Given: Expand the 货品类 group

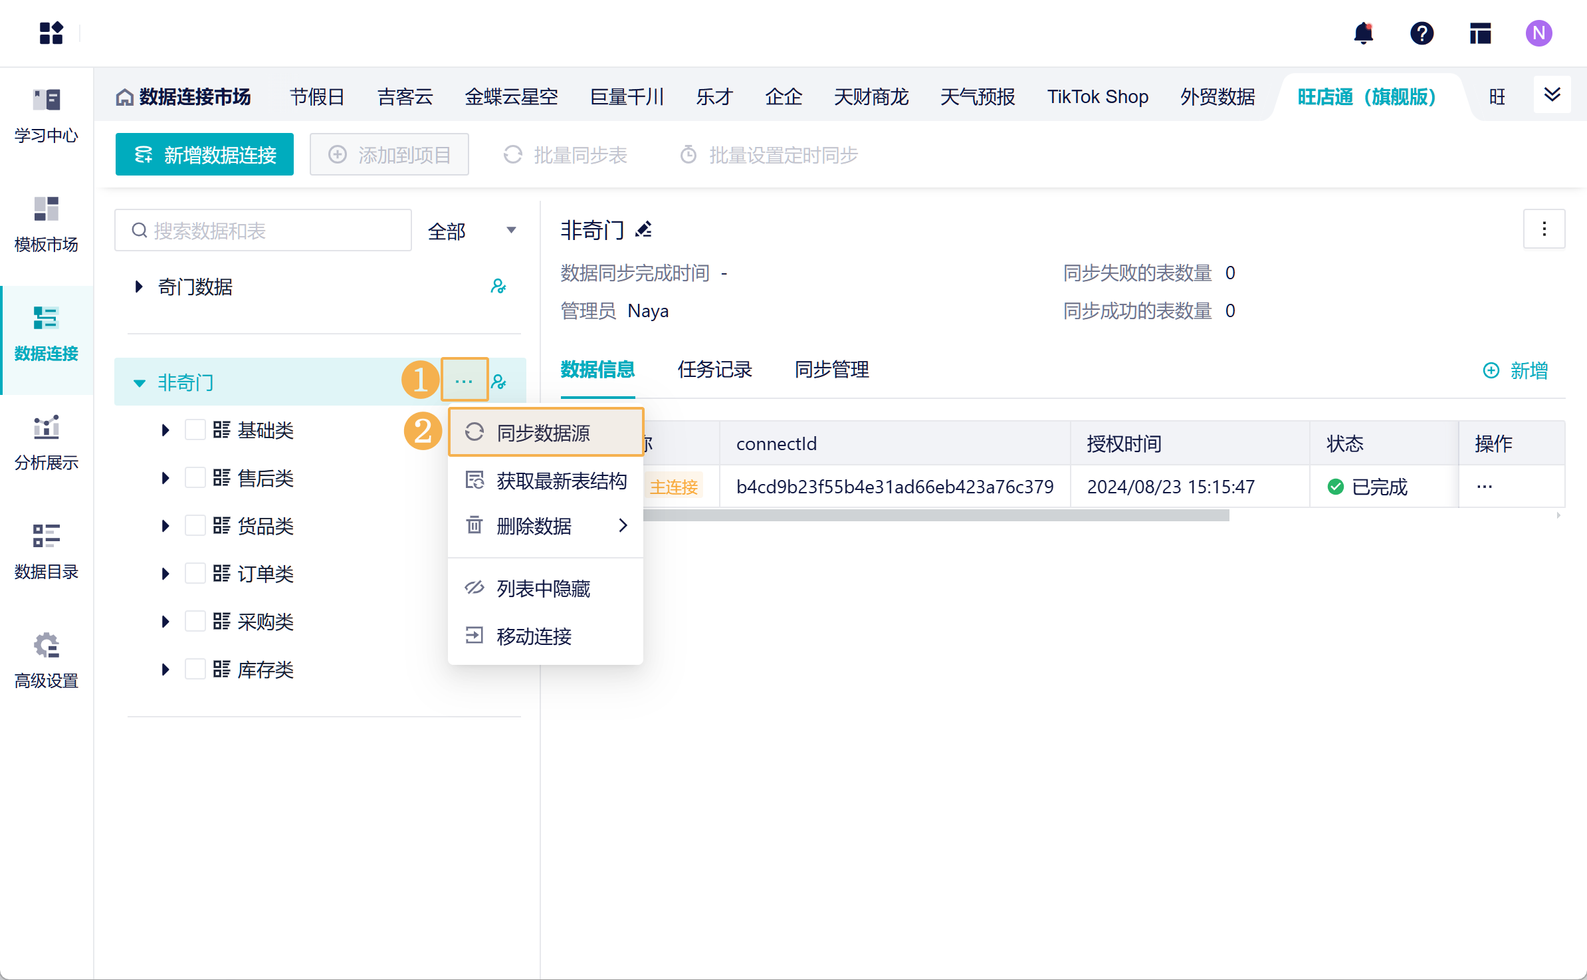Looking at the screenshot, I should 165,526.
